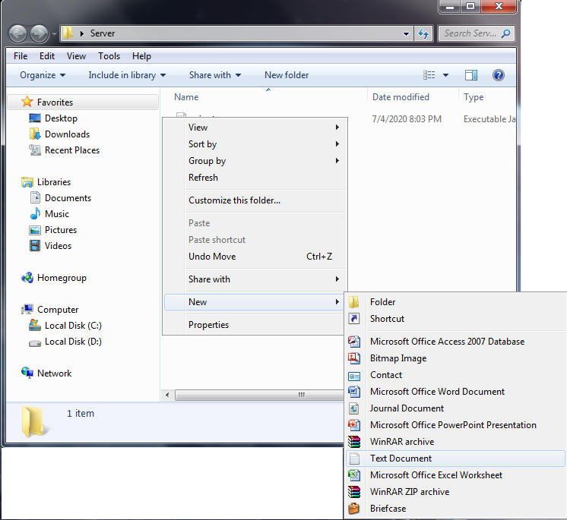Click the Network icon in sidebar
The image size is (567, 520).
27,373
